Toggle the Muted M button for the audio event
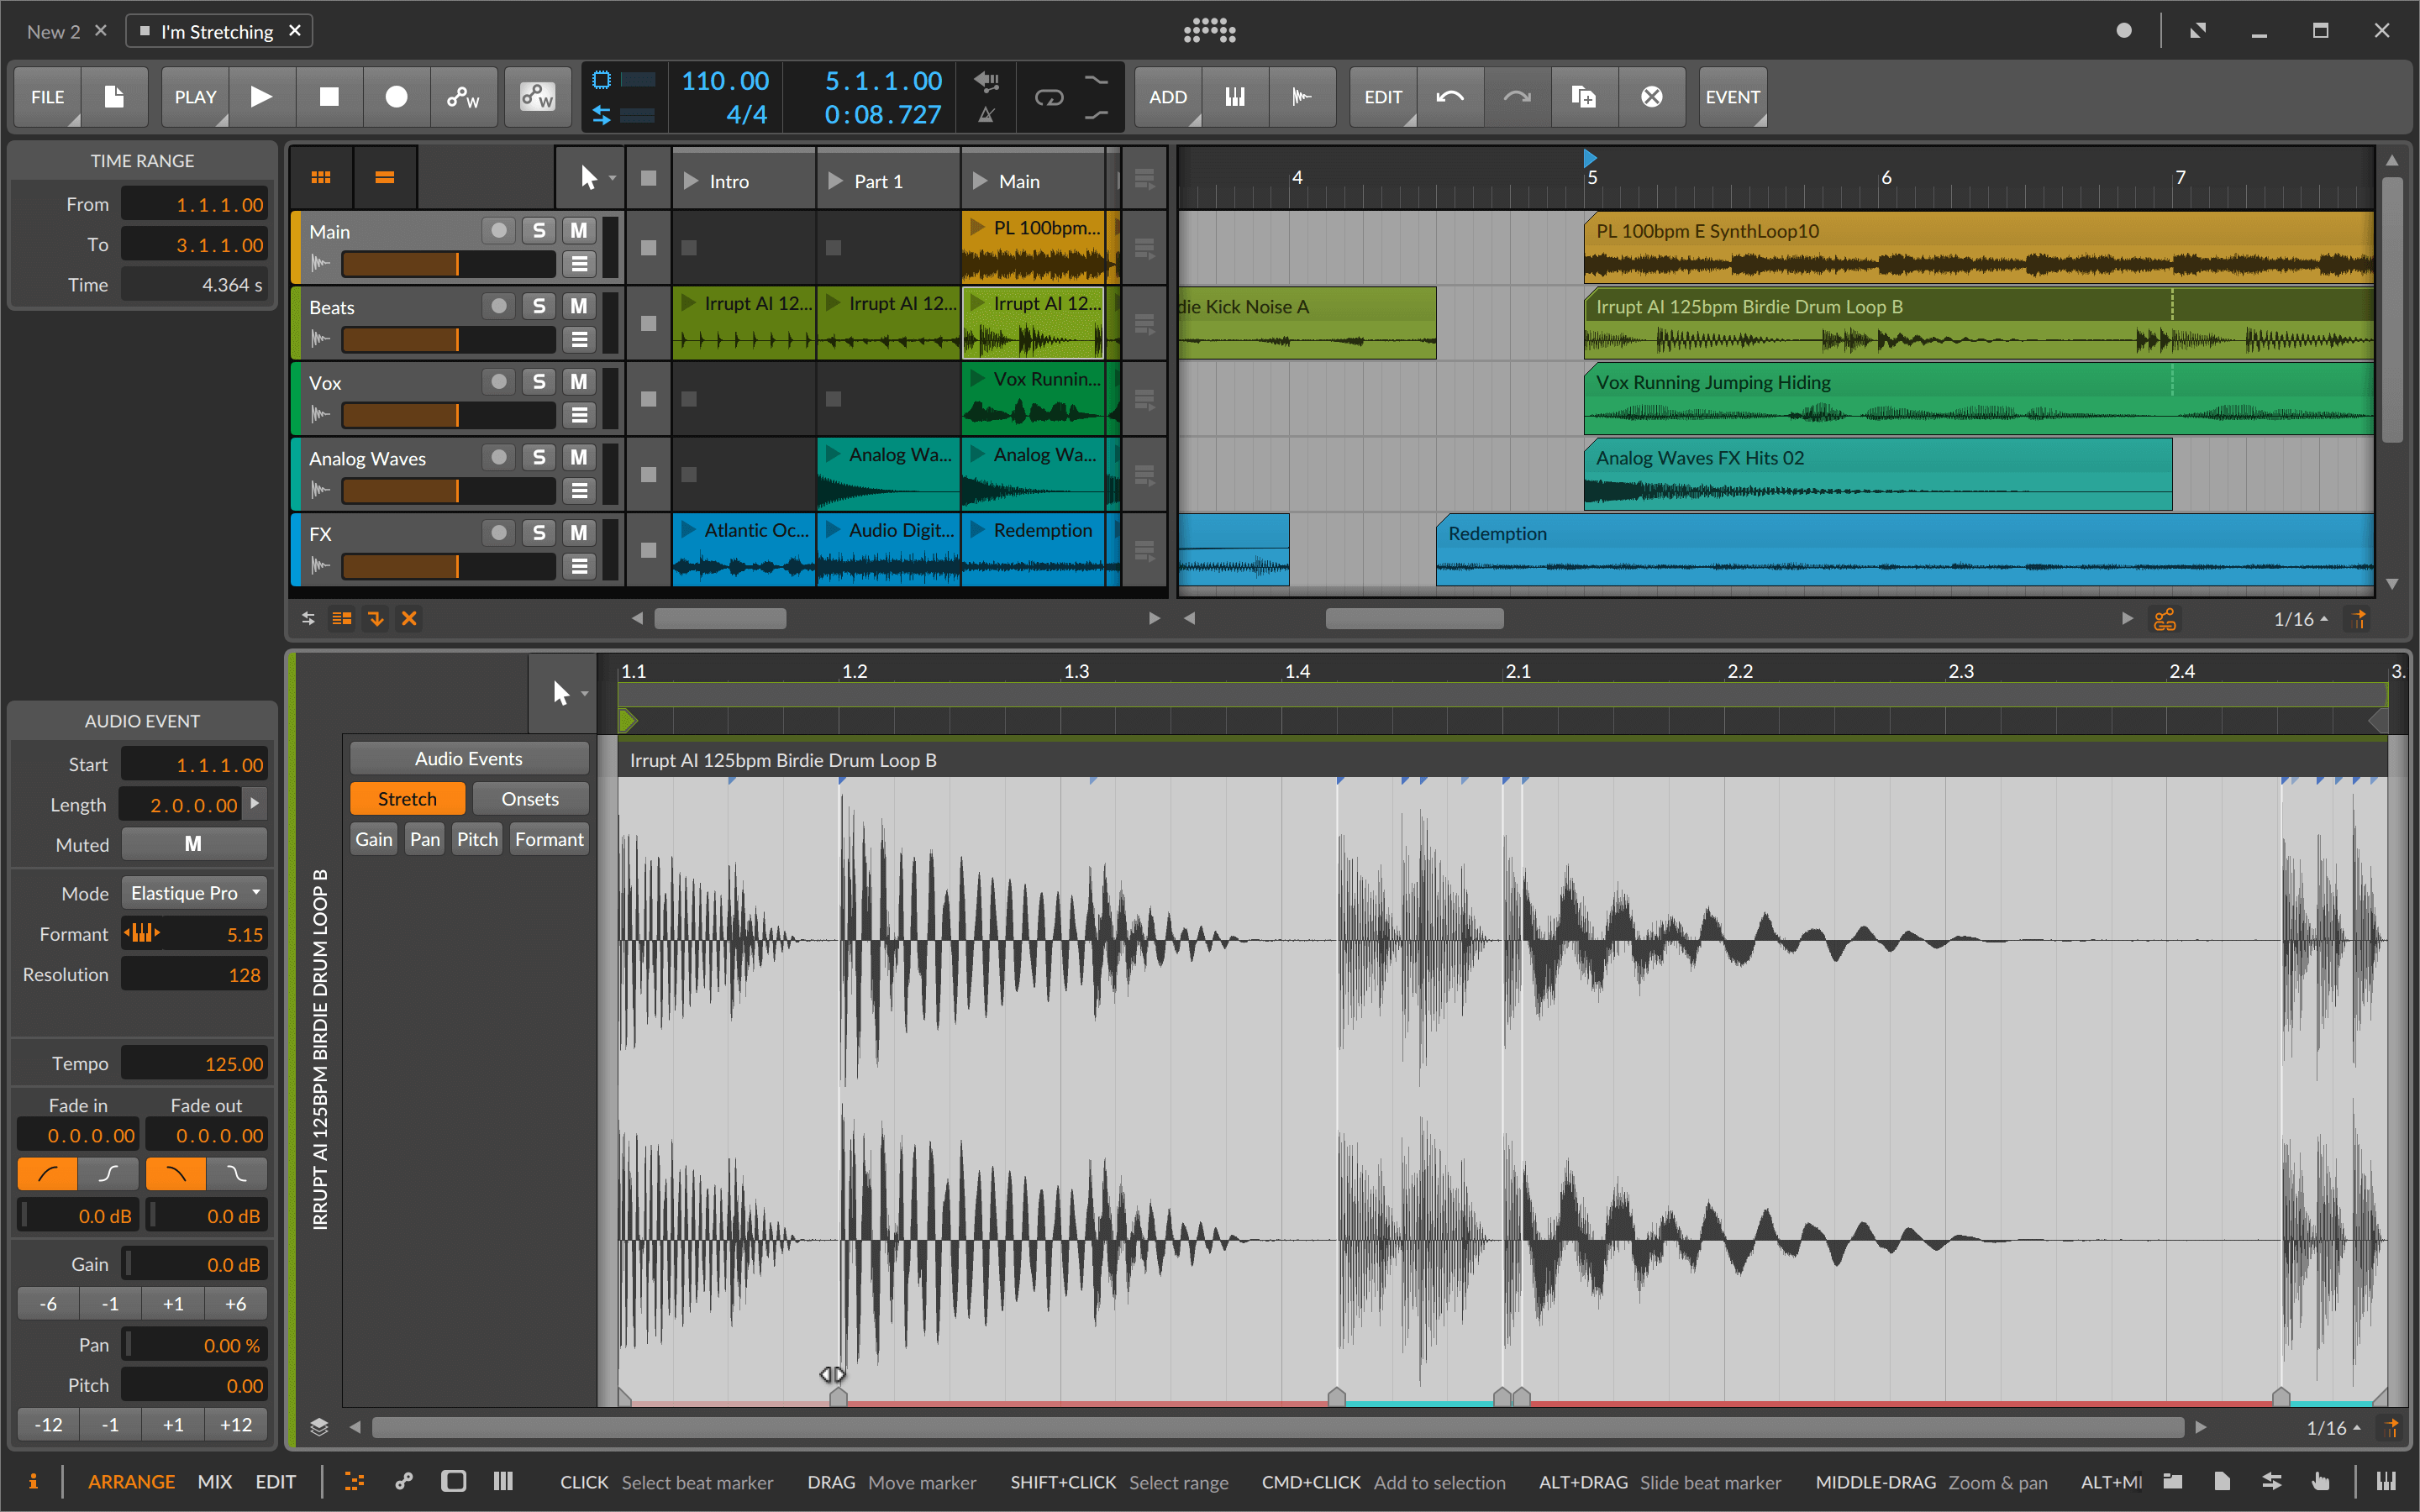 [x=194, y=844]
